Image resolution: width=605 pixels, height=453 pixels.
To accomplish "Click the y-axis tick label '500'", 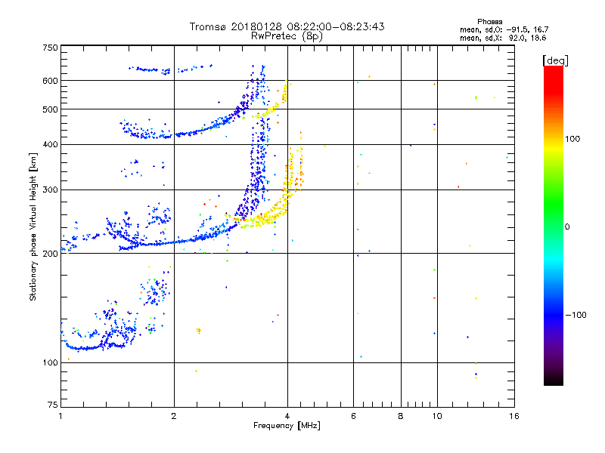I will [50, 109].
